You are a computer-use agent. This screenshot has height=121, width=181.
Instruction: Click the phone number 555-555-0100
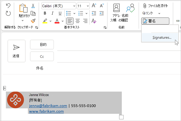[84, 106]
